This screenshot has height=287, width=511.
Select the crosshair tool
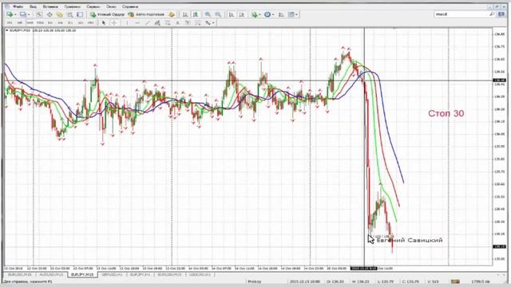tap(114, 23)
